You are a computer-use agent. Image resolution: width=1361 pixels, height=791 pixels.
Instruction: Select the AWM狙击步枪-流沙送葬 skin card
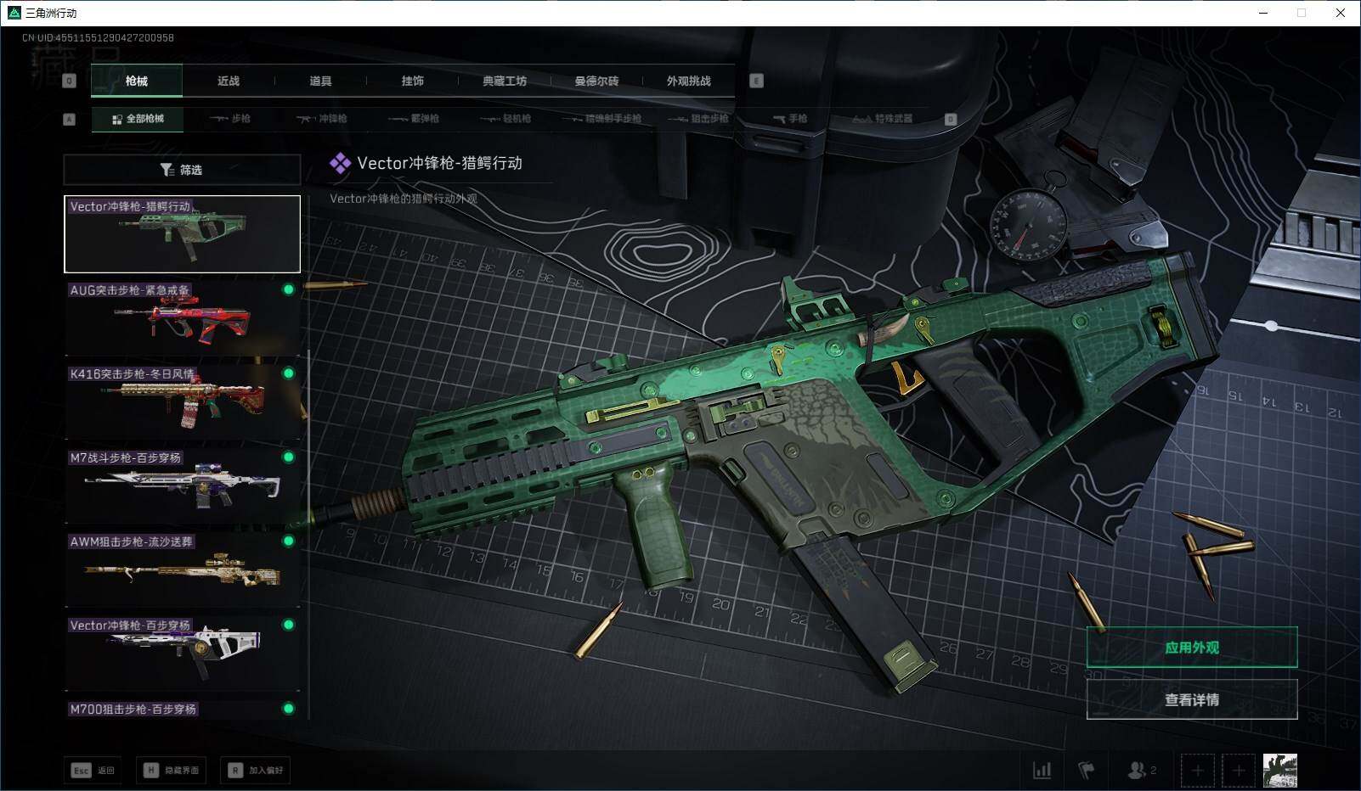[x=183, y=570]
